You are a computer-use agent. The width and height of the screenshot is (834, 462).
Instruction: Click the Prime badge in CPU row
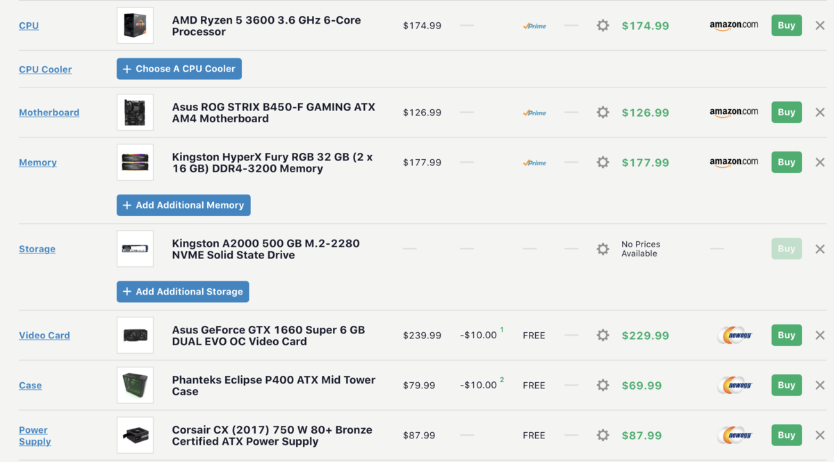[x=534, y=26]
